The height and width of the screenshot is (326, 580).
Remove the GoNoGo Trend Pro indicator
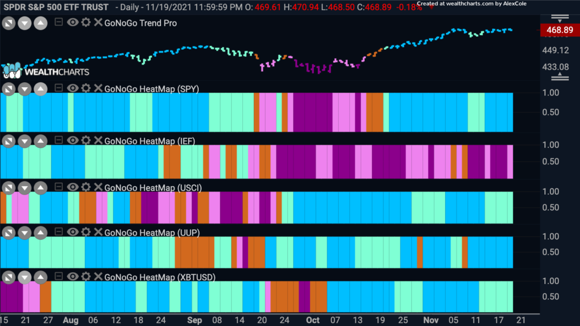pos(98,22)
